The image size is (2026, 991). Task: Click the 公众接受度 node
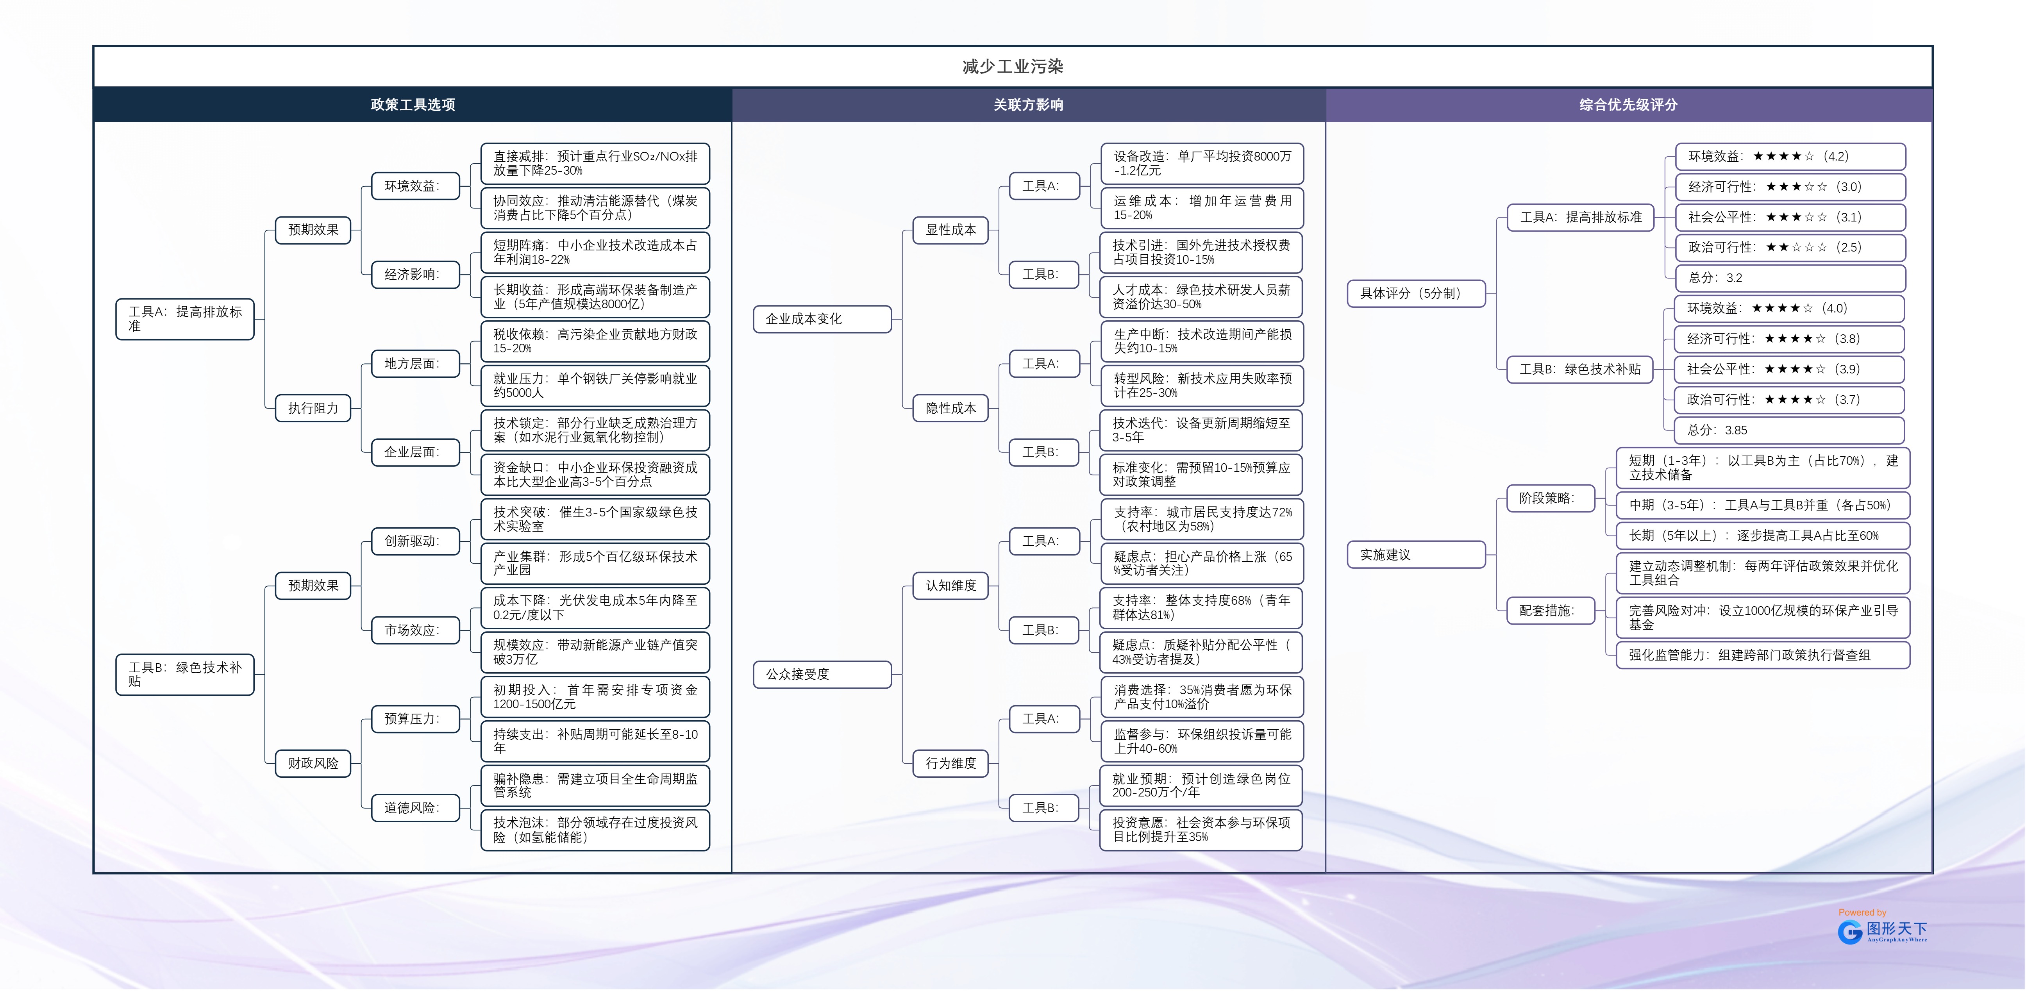[822, 674]
